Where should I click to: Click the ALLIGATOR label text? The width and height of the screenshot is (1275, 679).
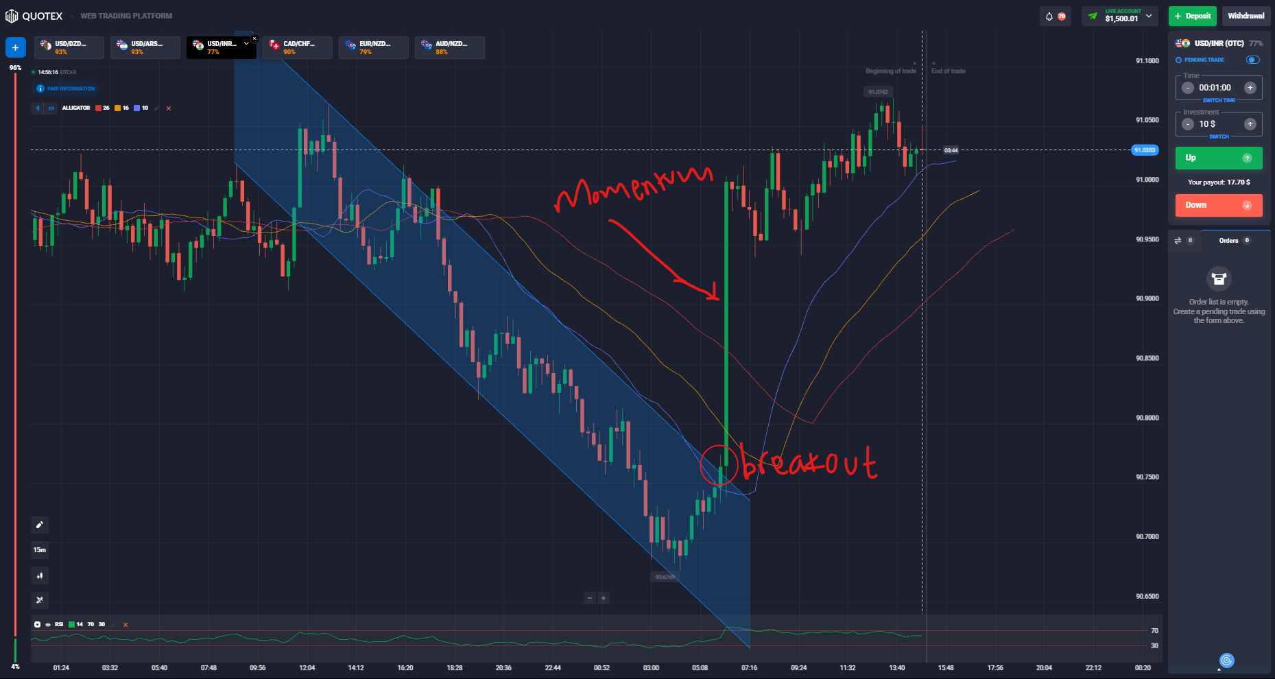76,108
